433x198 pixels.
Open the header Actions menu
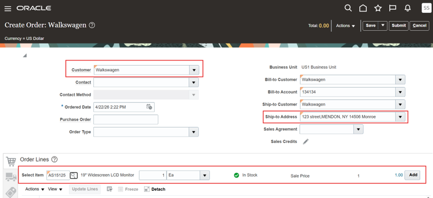point(346,25)
